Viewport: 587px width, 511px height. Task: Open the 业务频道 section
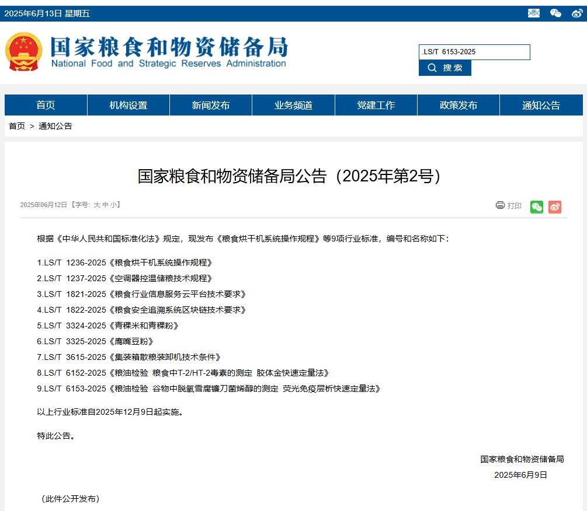coord(293,105)
